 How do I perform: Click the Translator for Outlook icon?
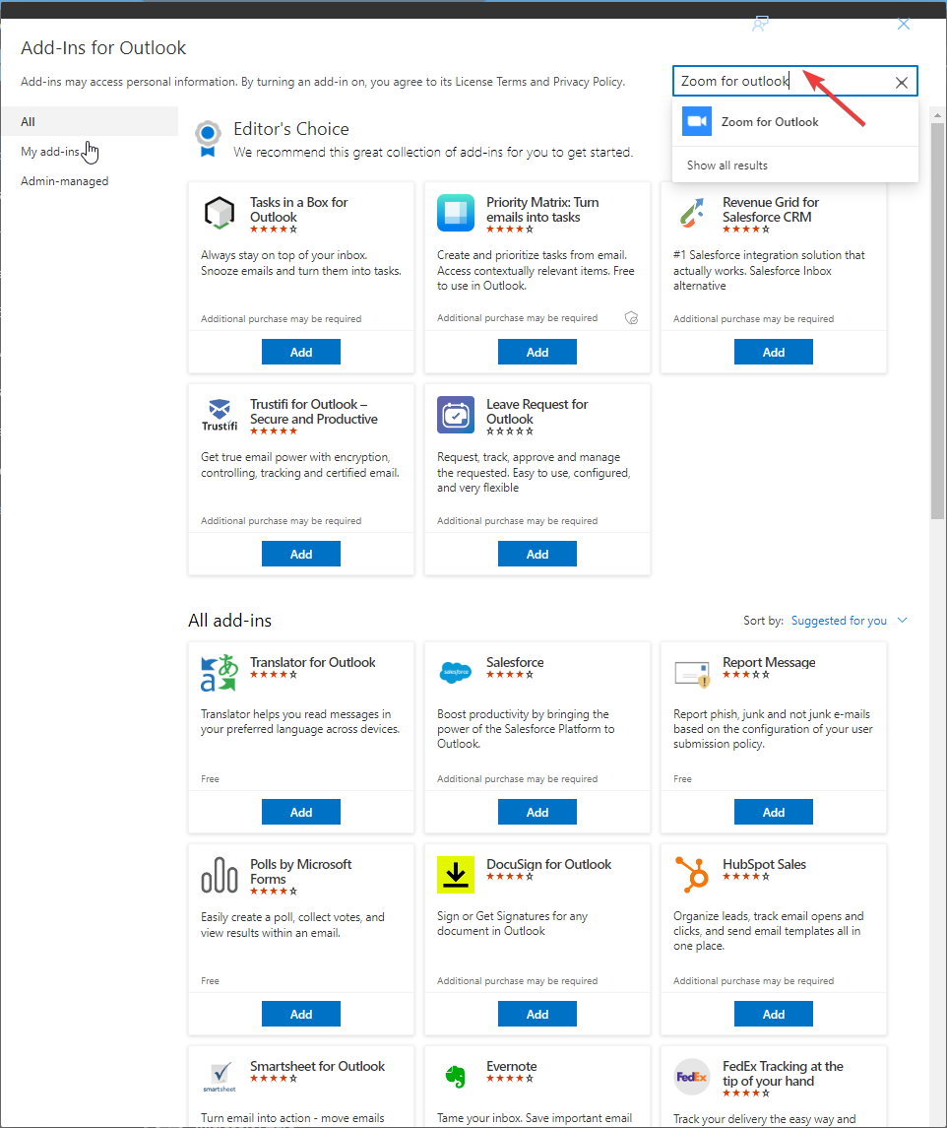click(220, 673)
